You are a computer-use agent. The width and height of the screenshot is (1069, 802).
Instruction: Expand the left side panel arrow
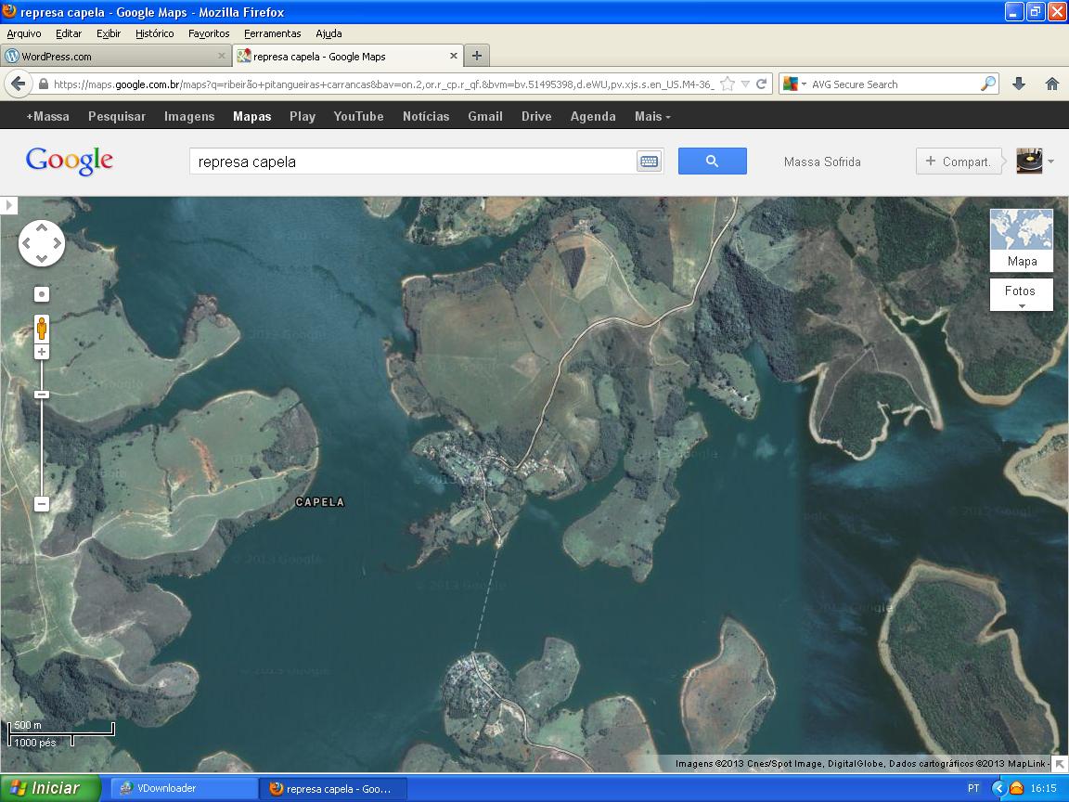8,205
